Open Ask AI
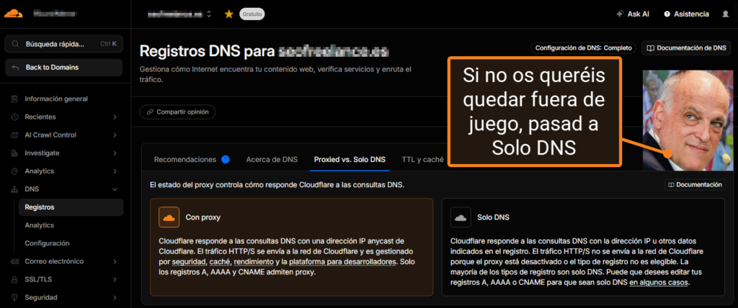Viewport: 738px width, 308px height. 633,14
